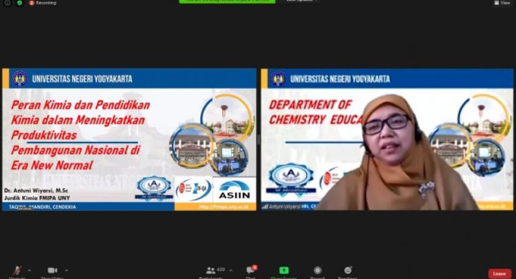Click the 'Dr. Antuni Wiyarsi, M.Sc' text

(x=36, y=190)
